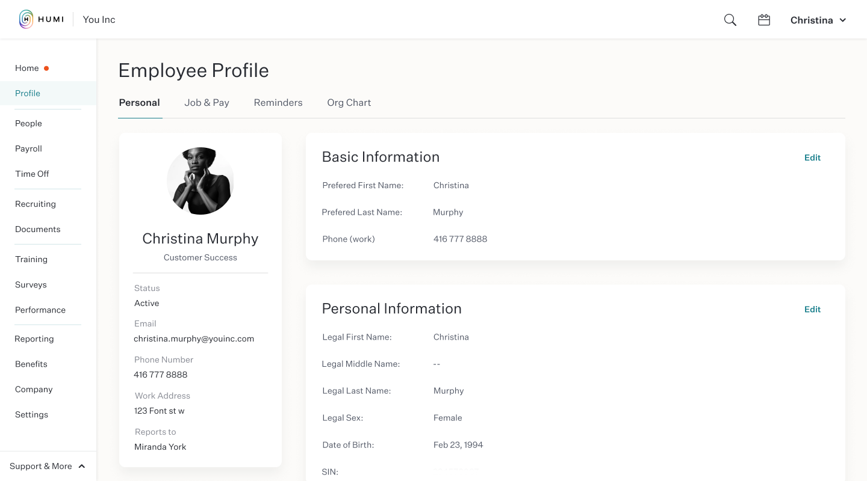Edit the Personal Information section

tap(812, 309)
